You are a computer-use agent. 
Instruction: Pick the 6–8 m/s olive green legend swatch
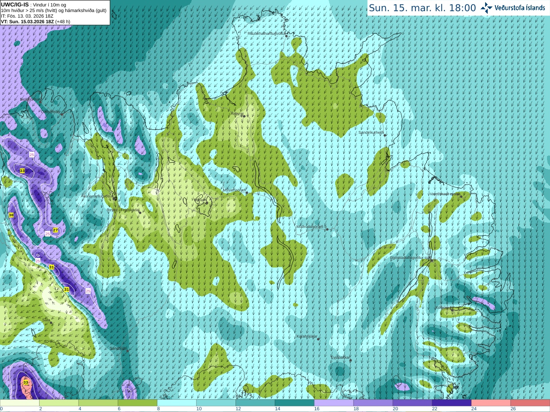click(x=137, y=403)
